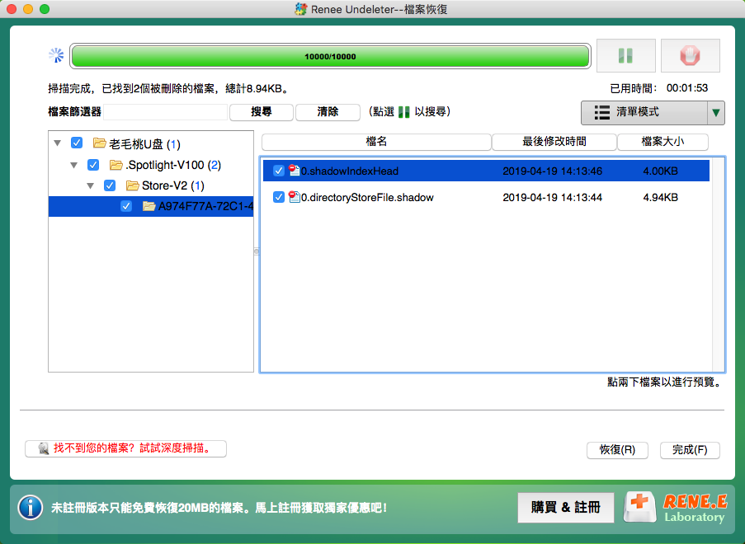Uncheck the .Spotlight-V100 checkbox
The image size is (745, 544).
pos(93,165)
